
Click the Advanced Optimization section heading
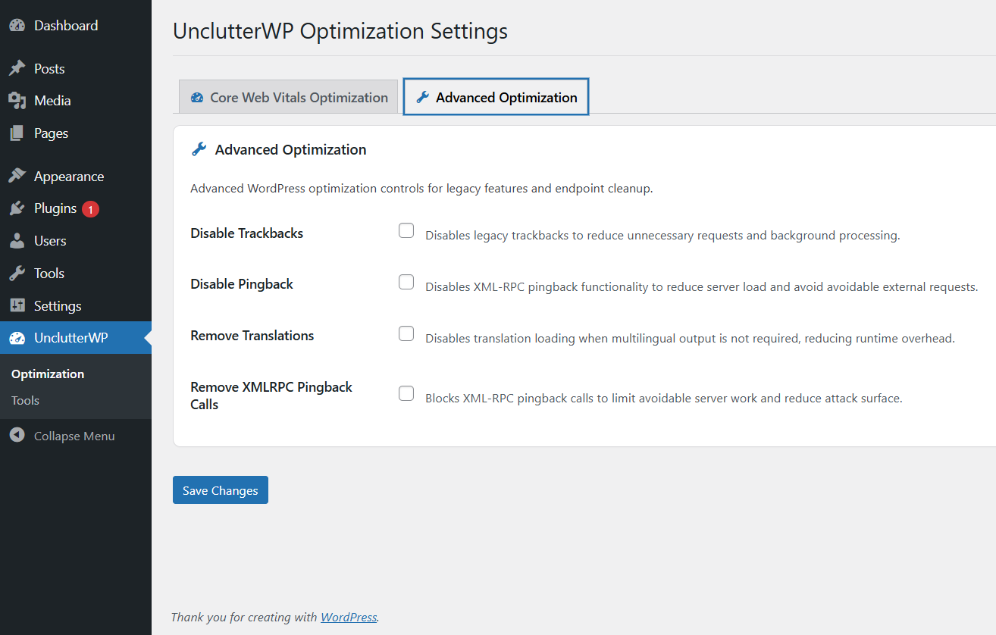click(x=290, y=150)
